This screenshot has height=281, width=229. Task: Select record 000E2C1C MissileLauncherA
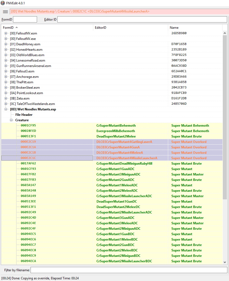112,158
